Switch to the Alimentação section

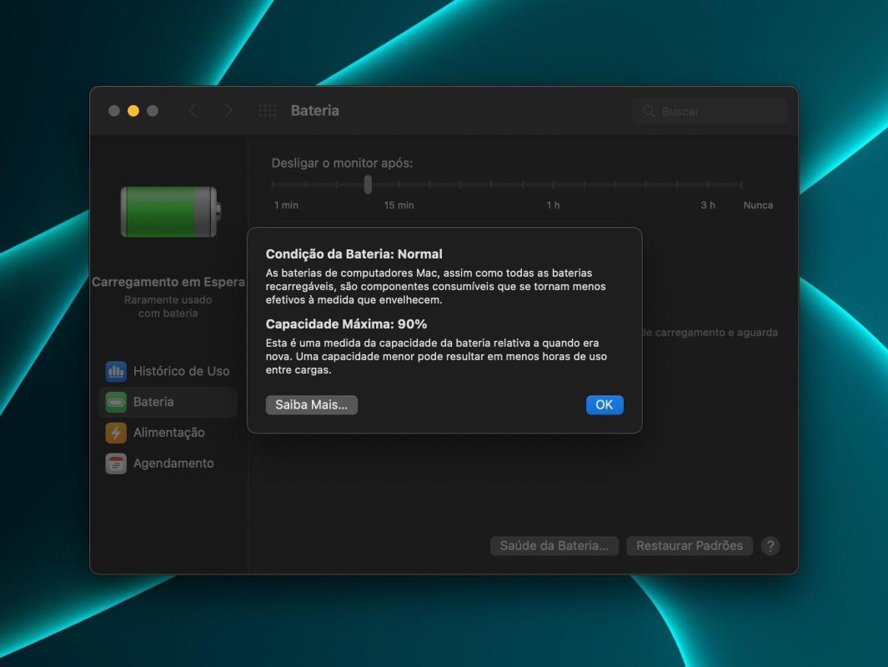[x=170, y=432]
